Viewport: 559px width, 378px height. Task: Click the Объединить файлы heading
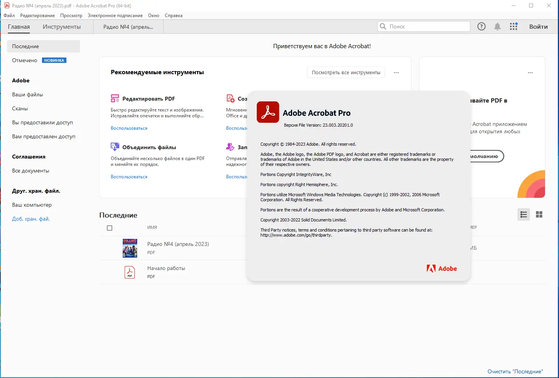click(x=149, y=147)
